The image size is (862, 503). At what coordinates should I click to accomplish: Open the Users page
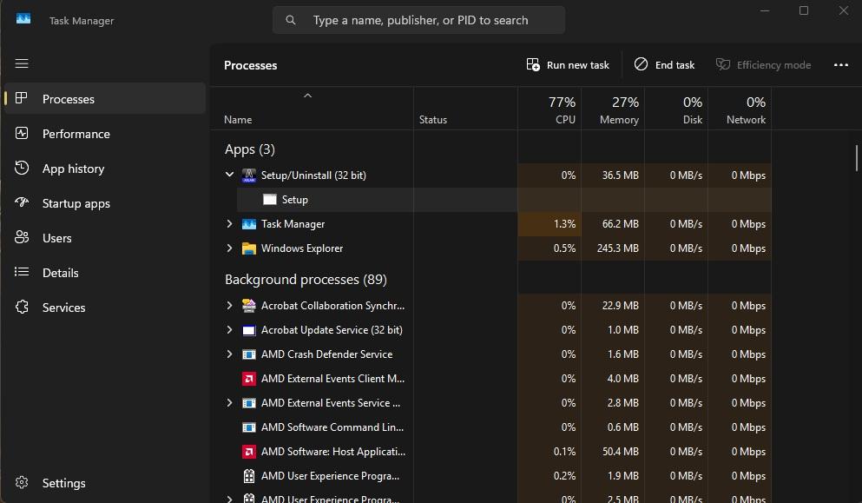[105, 237]
